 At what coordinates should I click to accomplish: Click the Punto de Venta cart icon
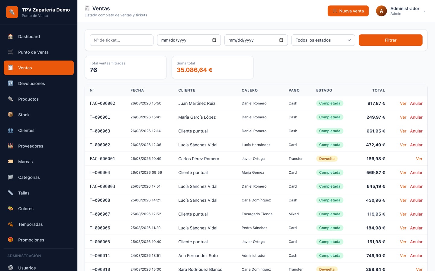click(11, 52)
